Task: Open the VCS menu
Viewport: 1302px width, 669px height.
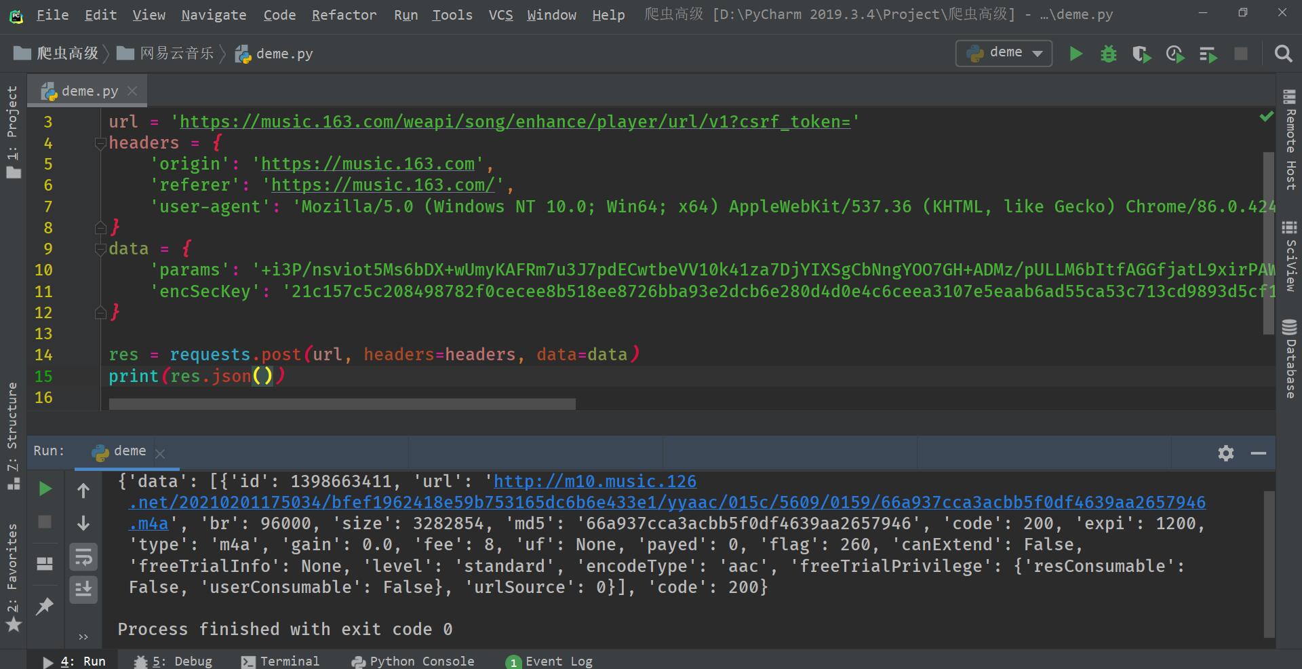Action: coord(500,14)
